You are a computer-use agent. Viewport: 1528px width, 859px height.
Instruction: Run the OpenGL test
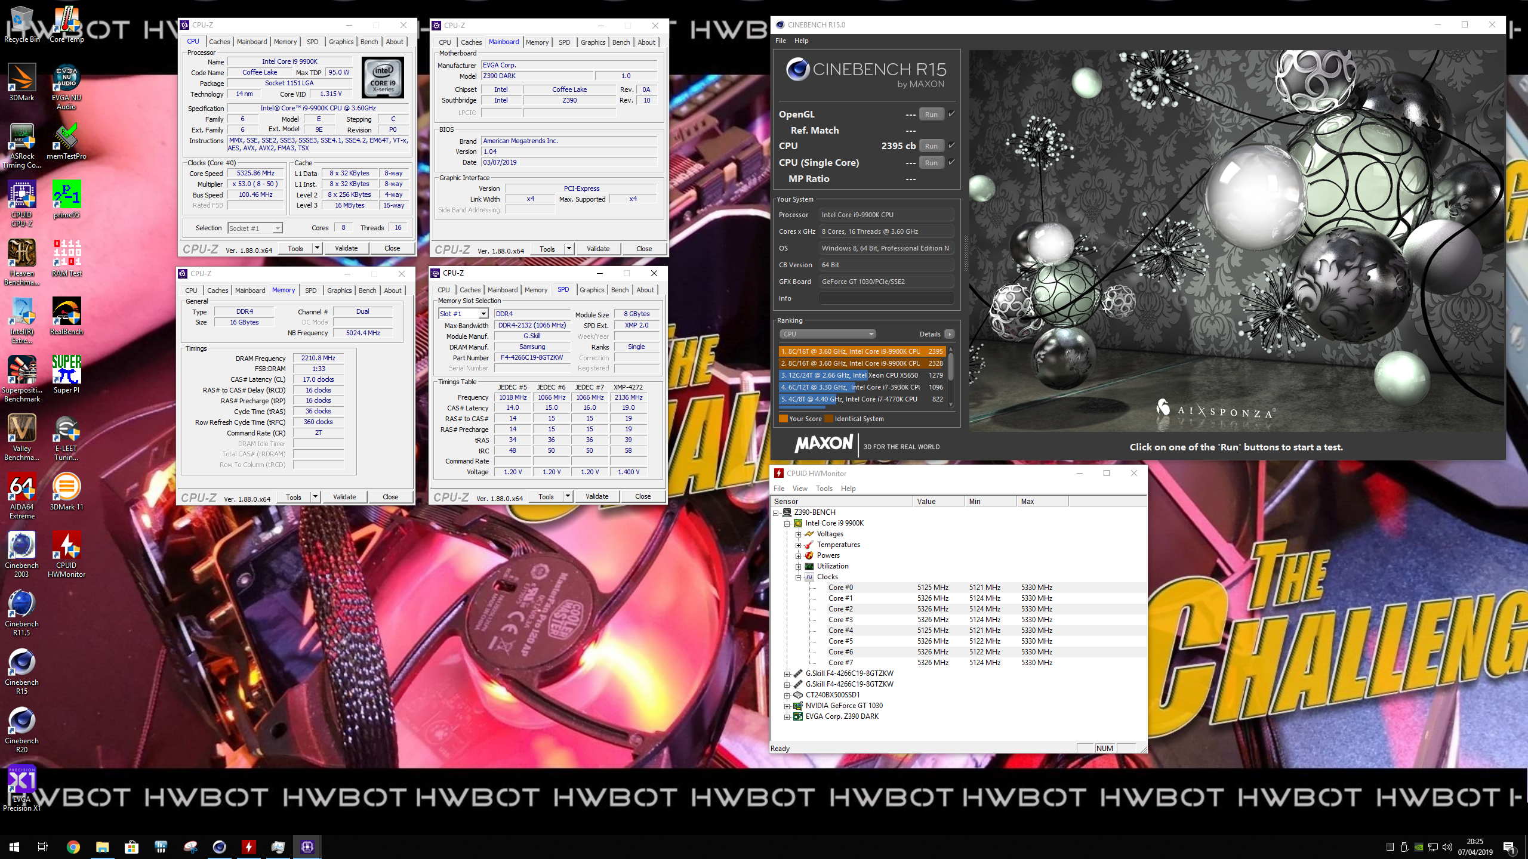pos(931,115)
